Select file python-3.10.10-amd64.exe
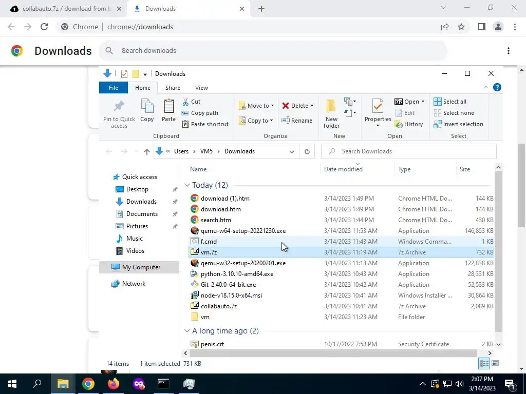Screen dimensions: 526x394 tap(341, 274)
